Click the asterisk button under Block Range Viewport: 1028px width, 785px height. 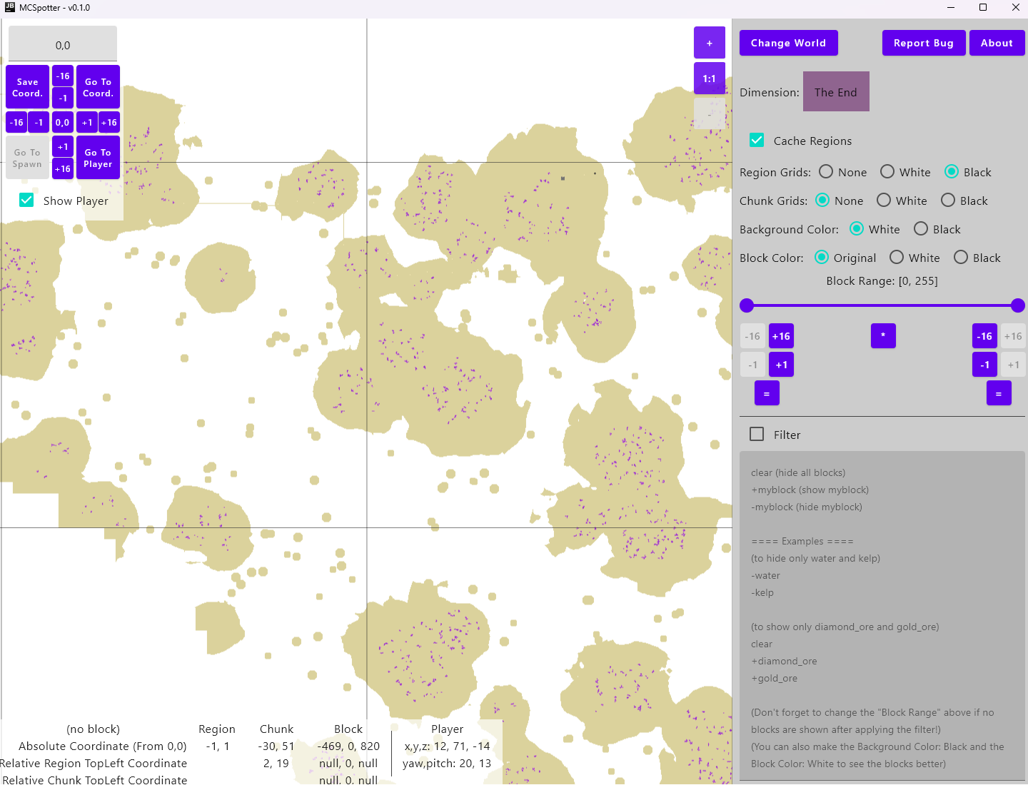click(883, 335)
